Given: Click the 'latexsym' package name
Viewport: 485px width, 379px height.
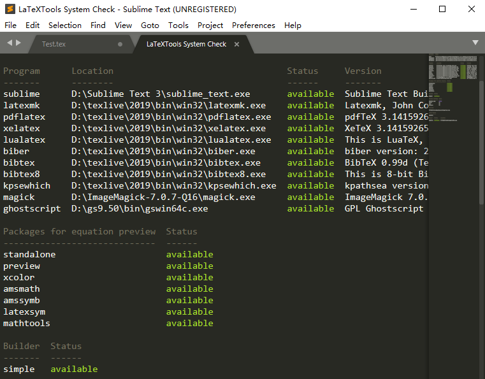Looking at the screenshot, I should [x=24, y=311].
